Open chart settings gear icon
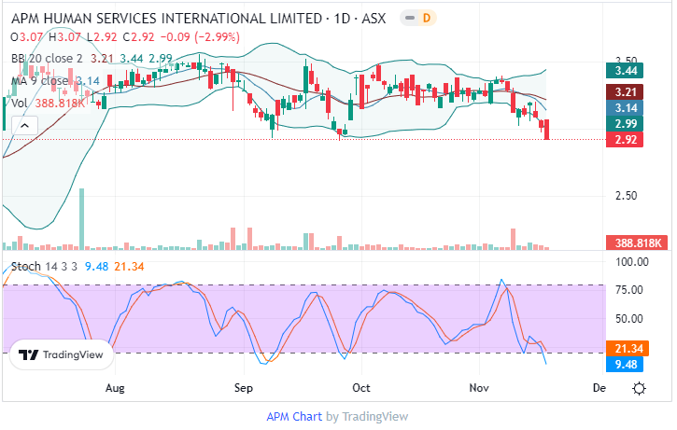This screenshot has height=430, width=677. (638, 387)
